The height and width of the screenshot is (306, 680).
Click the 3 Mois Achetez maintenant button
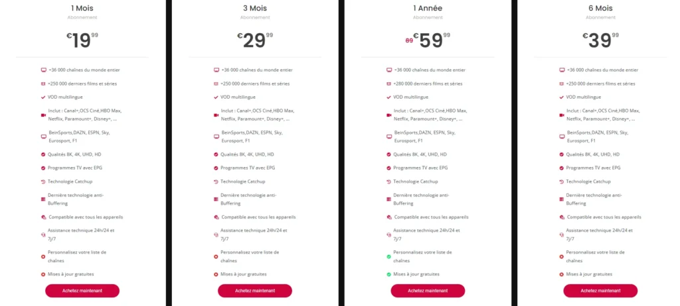[255, 290]
